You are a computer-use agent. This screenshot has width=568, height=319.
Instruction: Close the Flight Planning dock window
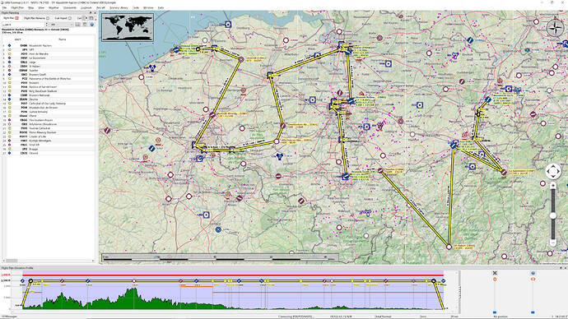(95, 13)
